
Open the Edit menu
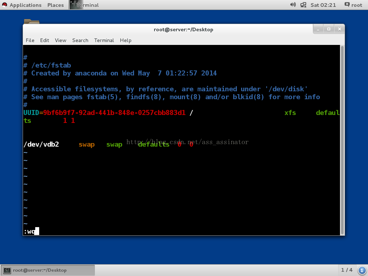(x=45, y=40)
